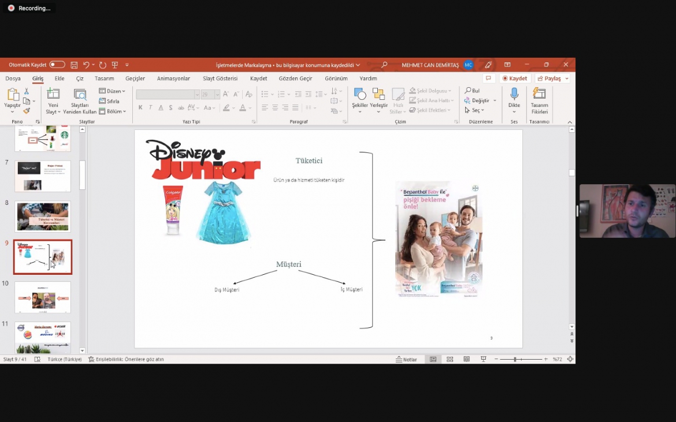The height and width of the screenshot is (422, 676).
Task: Click the text highlight color icon
Action: click(x=226, y=107)
